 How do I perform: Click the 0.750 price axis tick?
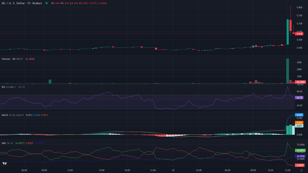(x=299, y=16)
